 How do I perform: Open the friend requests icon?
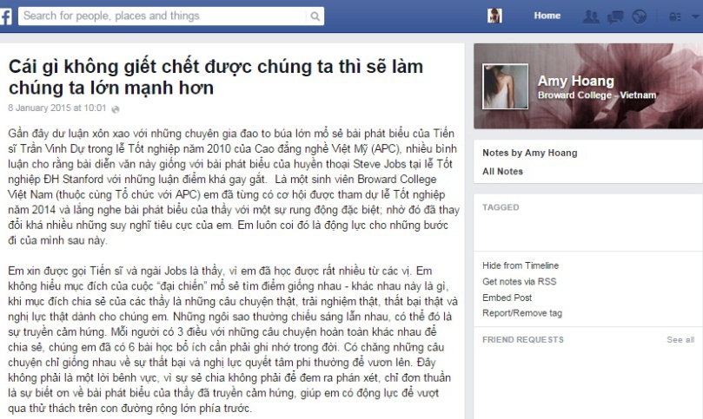[x=590, y=17]
